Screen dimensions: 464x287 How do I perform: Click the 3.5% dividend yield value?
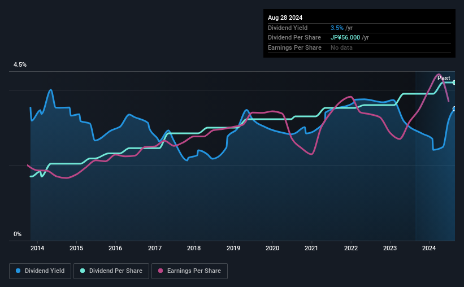pyautogui.click(x=337, y=28)
